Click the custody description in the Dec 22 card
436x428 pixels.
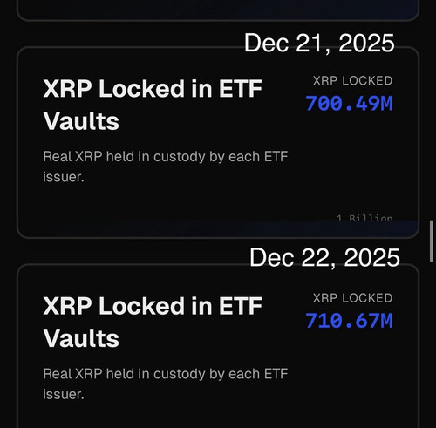[165, 384]
